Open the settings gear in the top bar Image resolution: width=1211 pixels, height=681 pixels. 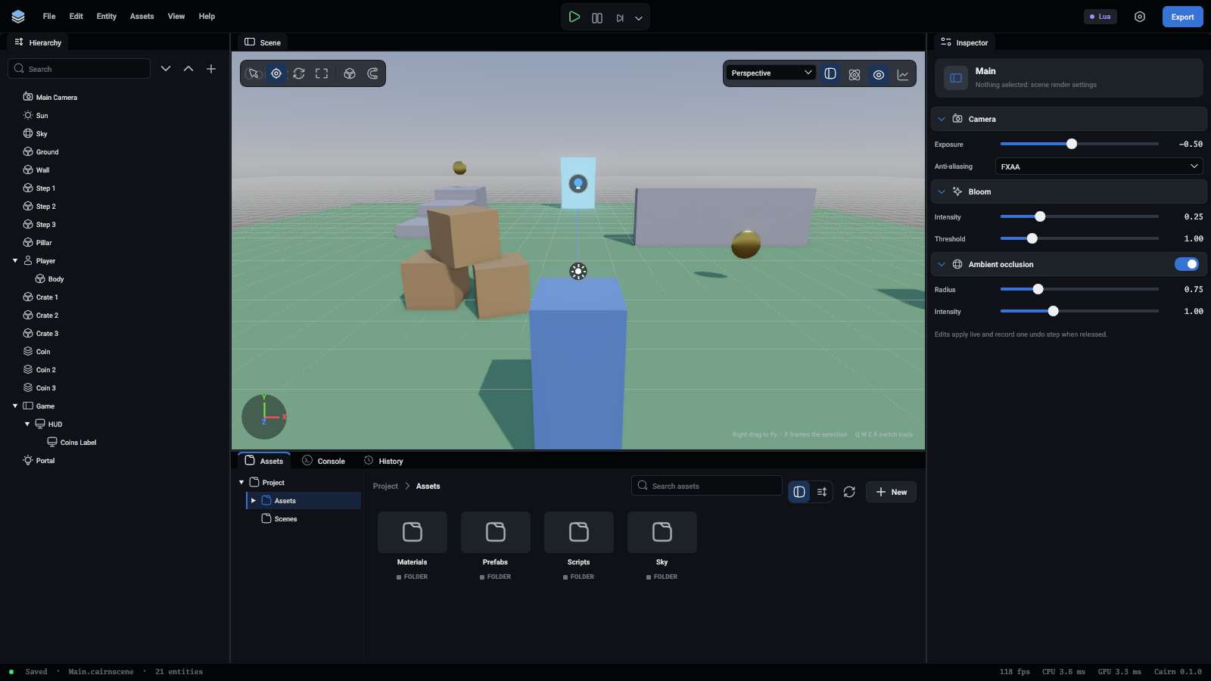pos(1140,17)
